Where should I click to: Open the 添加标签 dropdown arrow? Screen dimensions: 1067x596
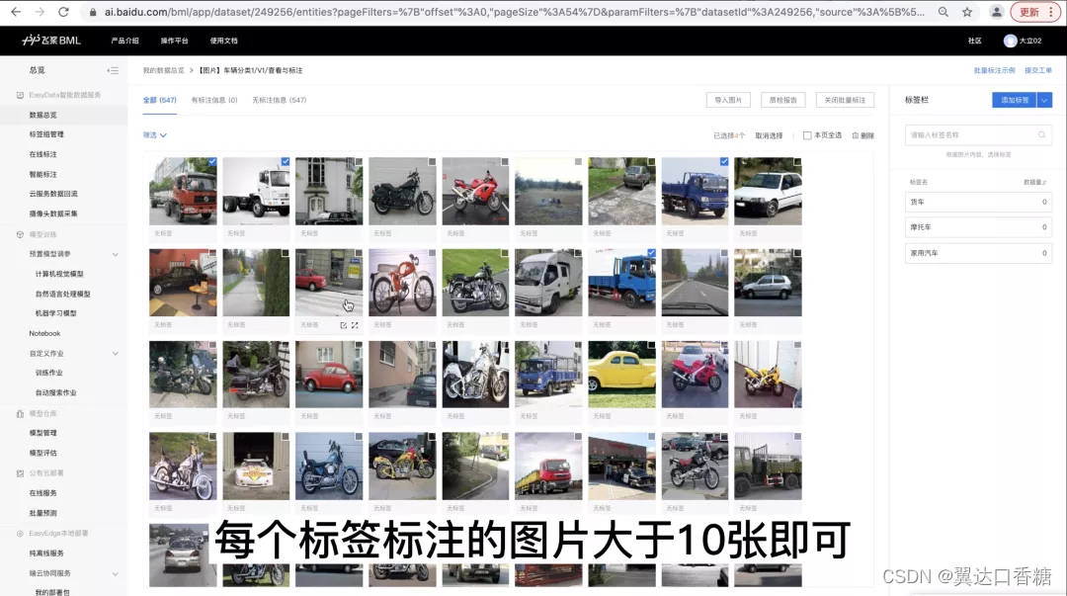[x=1043, y=99]
